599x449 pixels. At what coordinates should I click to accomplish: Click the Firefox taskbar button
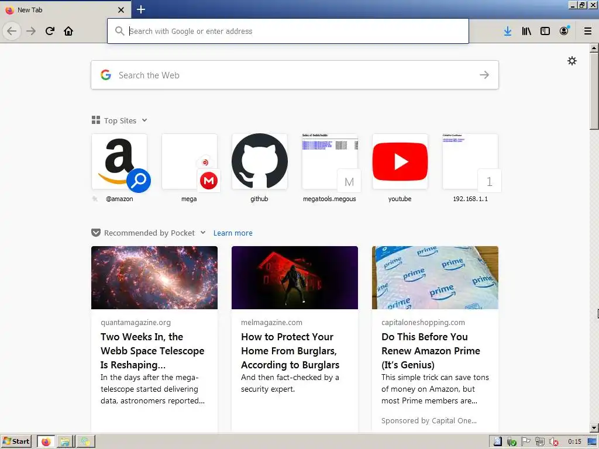[46, 442]
